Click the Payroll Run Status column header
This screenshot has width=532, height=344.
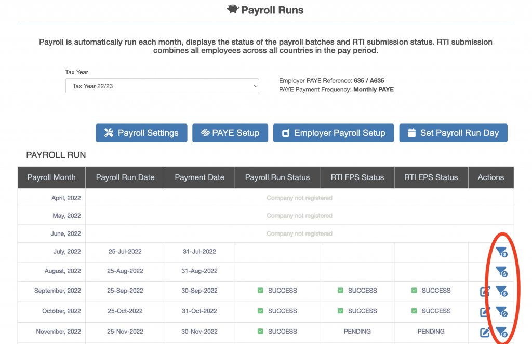click(277, 177)
